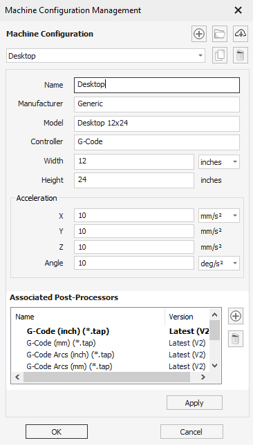Cancel the machine configuration dialog
This screenshot has height=445, width=253.
(x=191, y=432)
